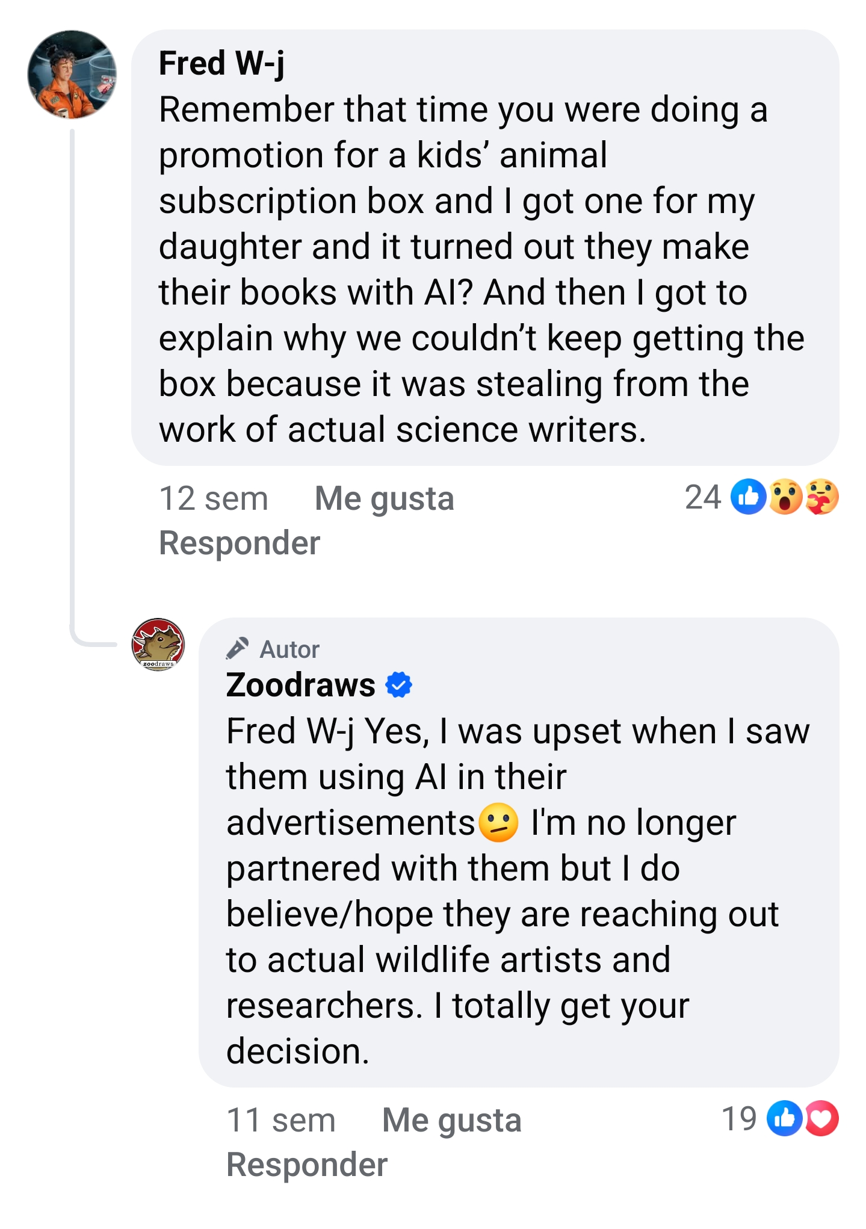
Task: Click the Autor pen badge icon
Action: tap(237, 649)
